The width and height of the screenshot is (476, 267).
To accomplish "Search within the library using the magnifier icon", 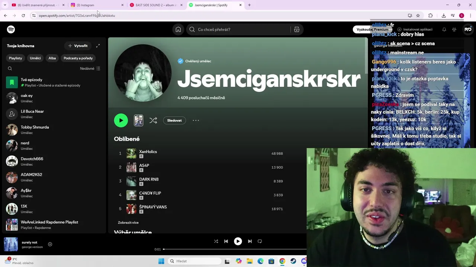I will tap(10, 69).
